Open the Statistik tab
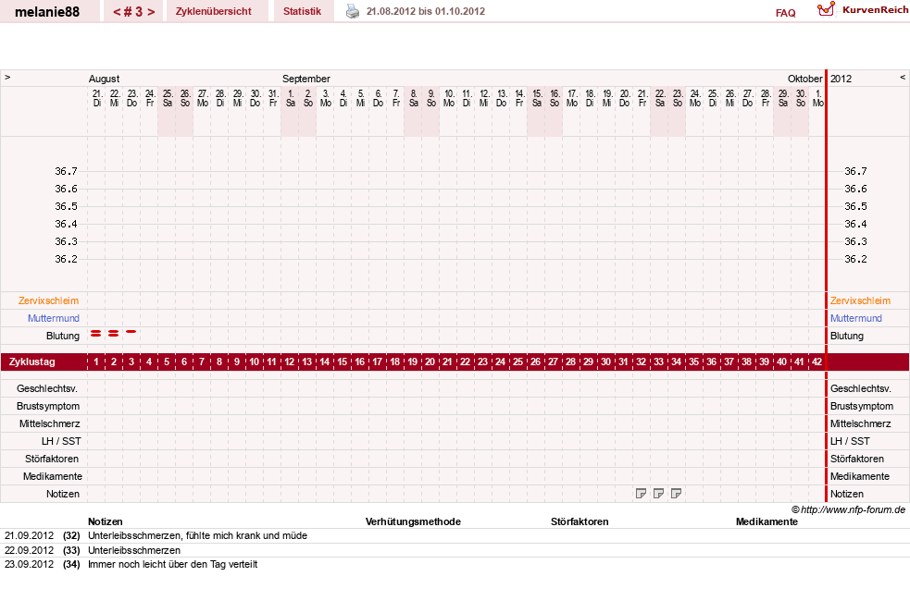The width and height of the screenshot is (910, 613). tap(302, 11)
